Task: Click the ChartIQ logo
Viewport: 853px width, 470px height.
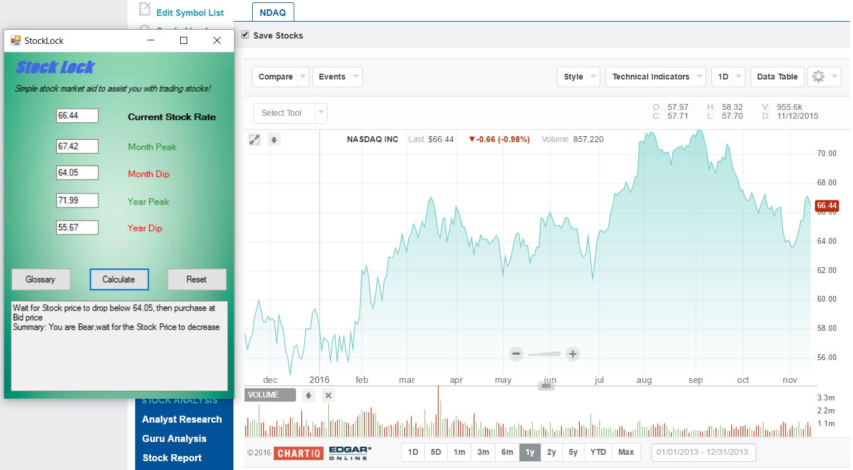Action: [x=298, y=452]
